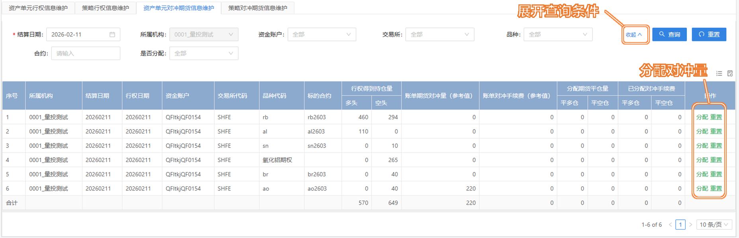Click the magnifier icon on 查询 button

coord(662,34)
